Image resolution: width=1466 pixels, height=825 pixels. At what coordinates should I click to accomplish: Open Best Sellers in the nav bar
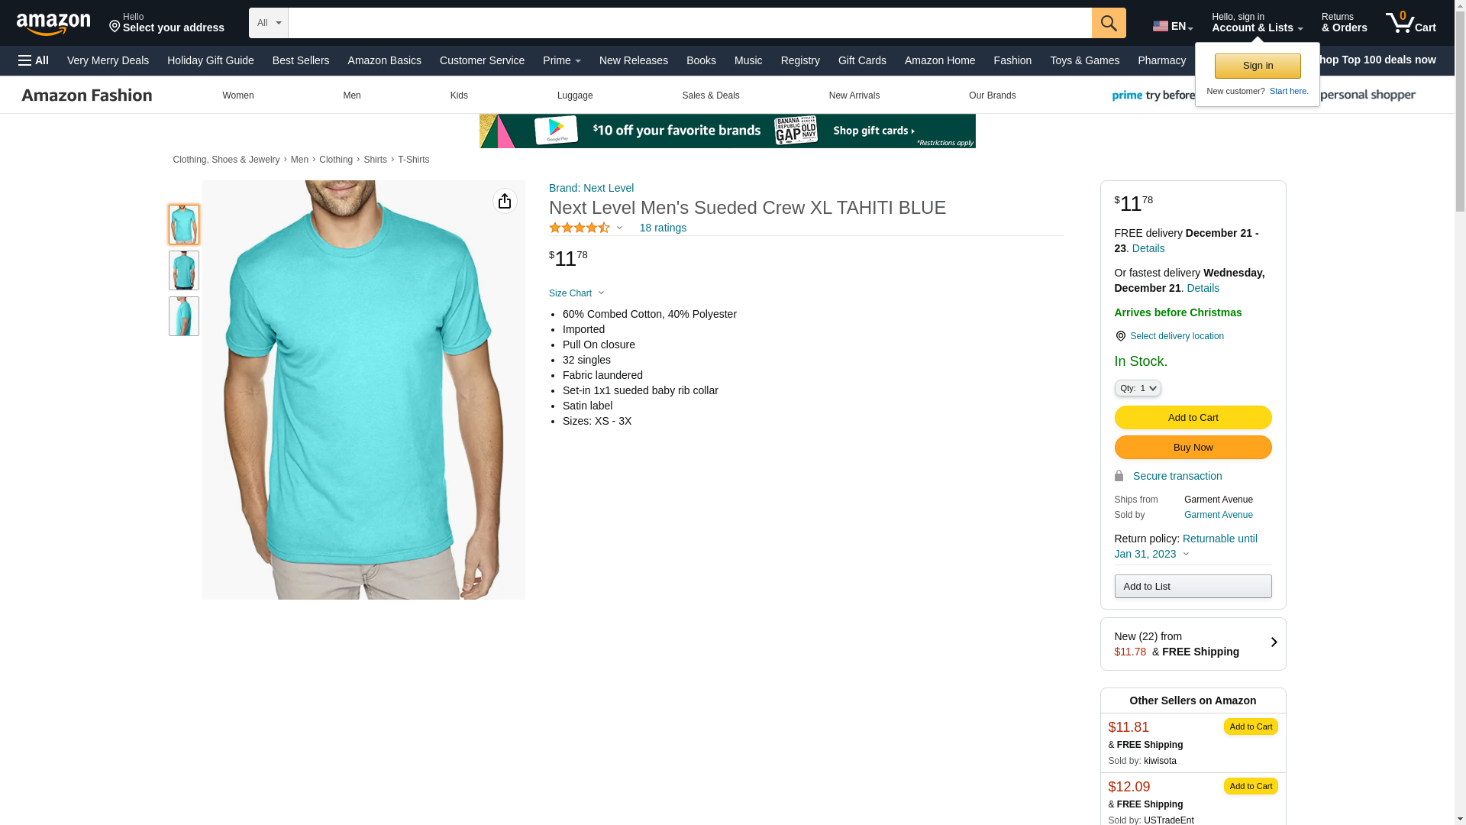tap(301, 60)
